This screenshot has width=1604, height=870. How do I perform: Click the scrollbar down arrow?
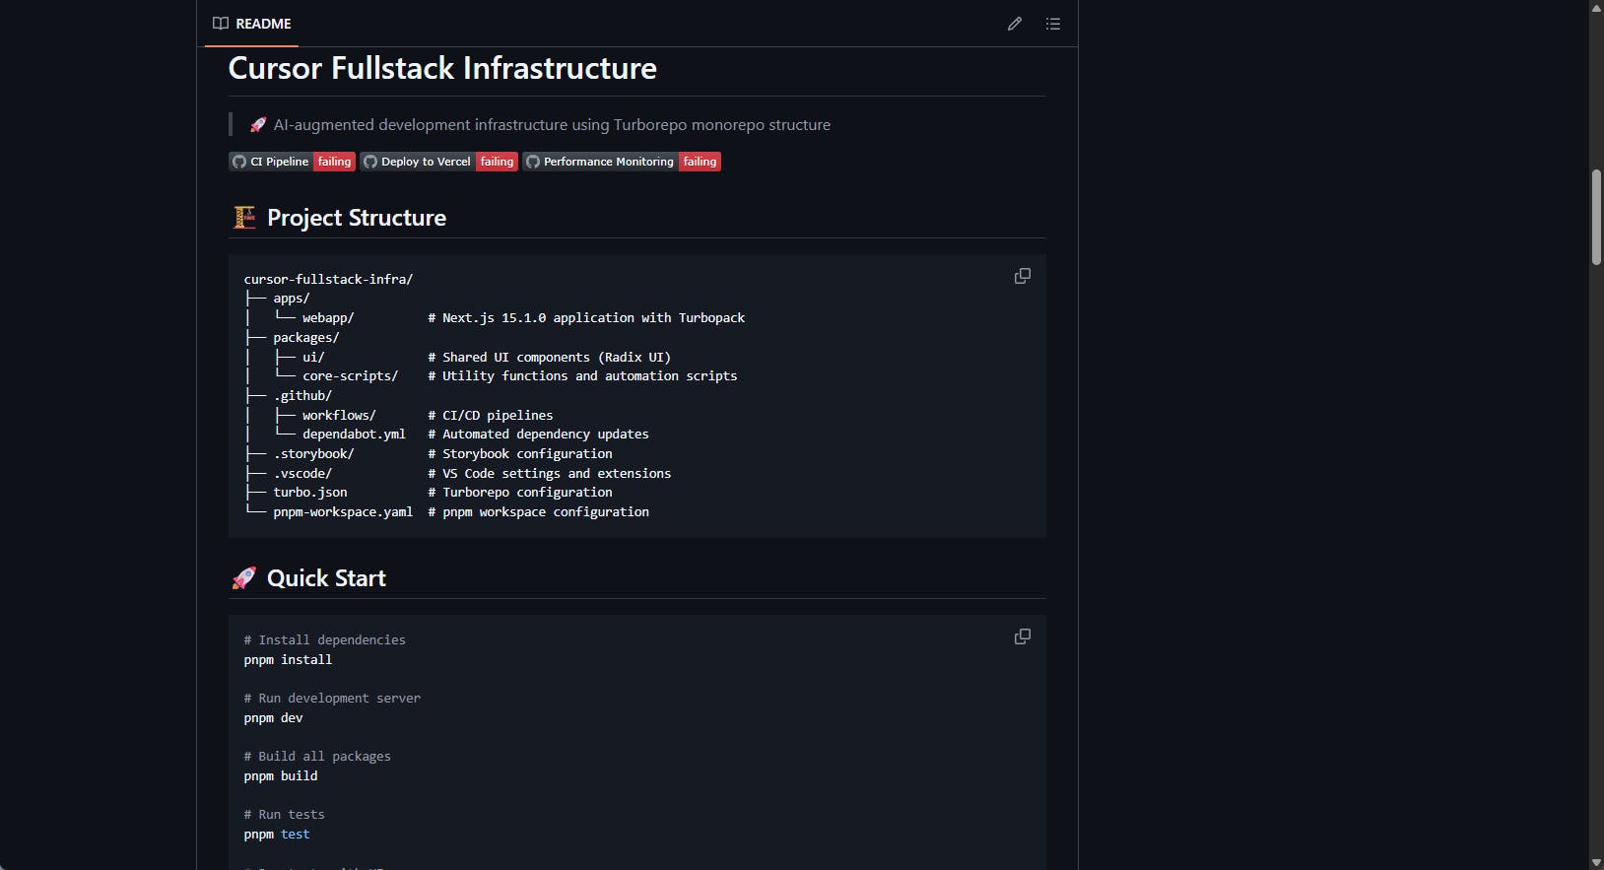[1596, 862]
